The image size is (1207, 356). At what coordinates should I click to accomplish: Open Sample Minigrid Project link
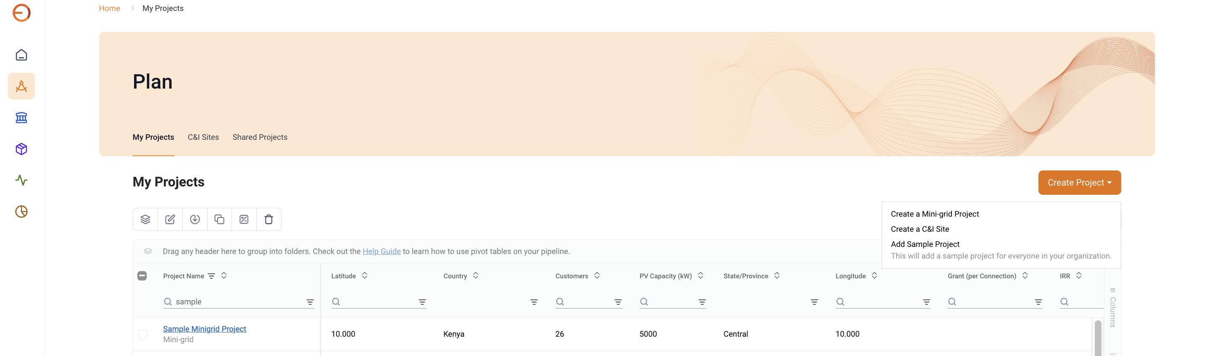pos(204,329)
